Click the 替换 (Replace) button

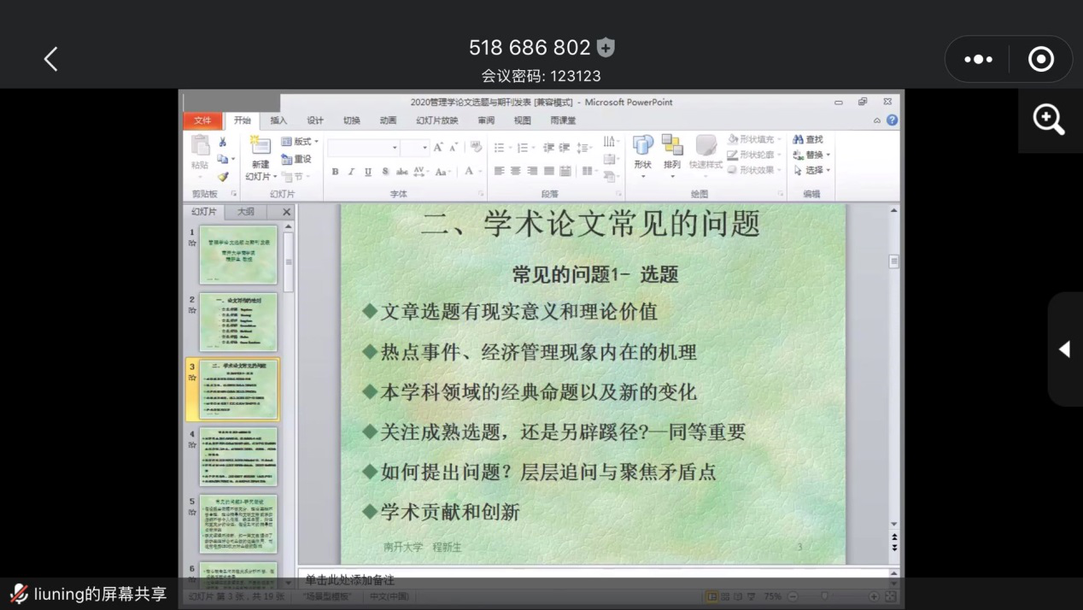click(x=811, y=155)
